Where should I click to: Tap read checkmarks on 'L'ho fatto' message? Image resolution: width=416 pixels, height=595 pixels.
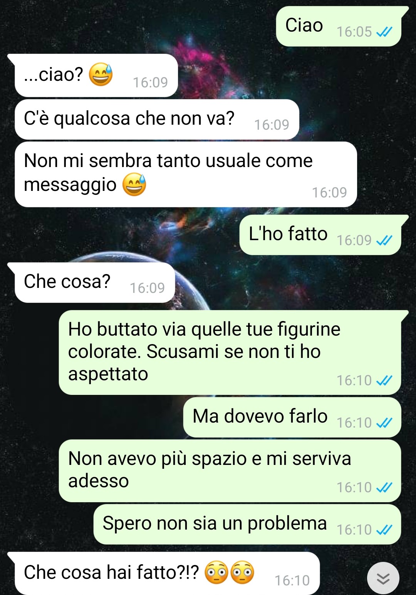[x=384, y=241]
